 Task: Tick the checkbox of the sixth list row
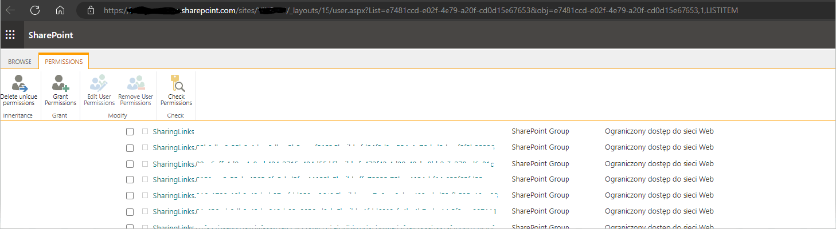[x=130, y=212]
